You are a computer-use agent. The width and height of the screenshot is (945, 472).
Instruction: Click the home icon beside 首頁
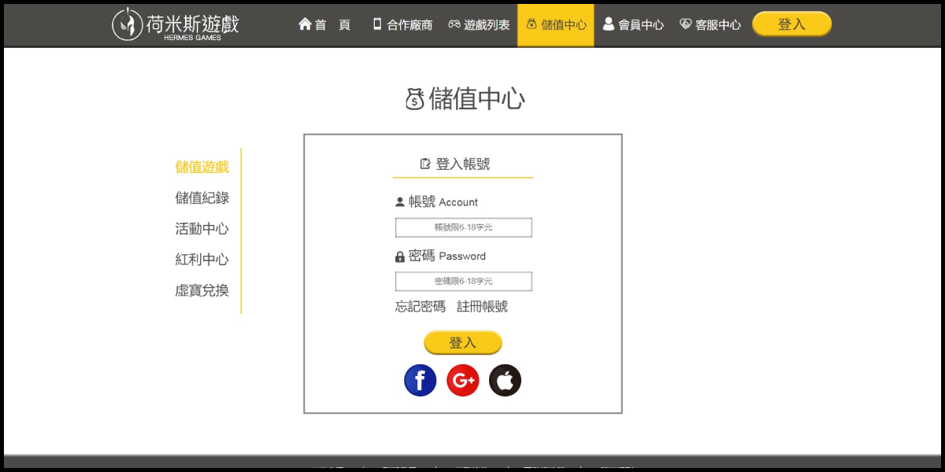[x=305, y=24]
